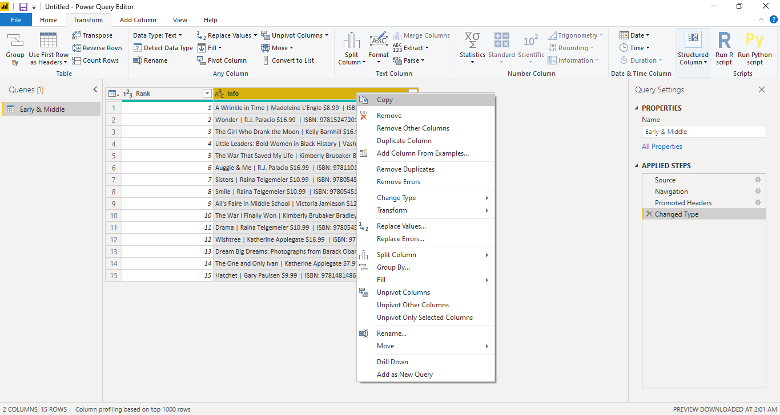Collapse the APPLIED STEPS section
780x415 pixels.
coord(637,166)
